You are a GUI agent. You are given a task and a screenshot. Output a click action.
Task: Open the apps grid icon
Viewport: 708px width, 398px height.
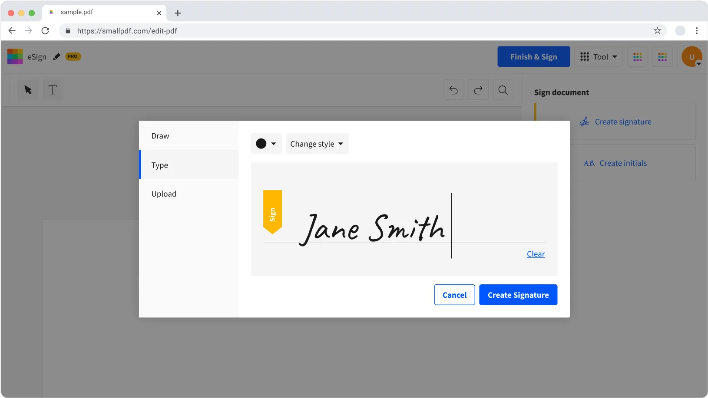(x=637, y=56)
